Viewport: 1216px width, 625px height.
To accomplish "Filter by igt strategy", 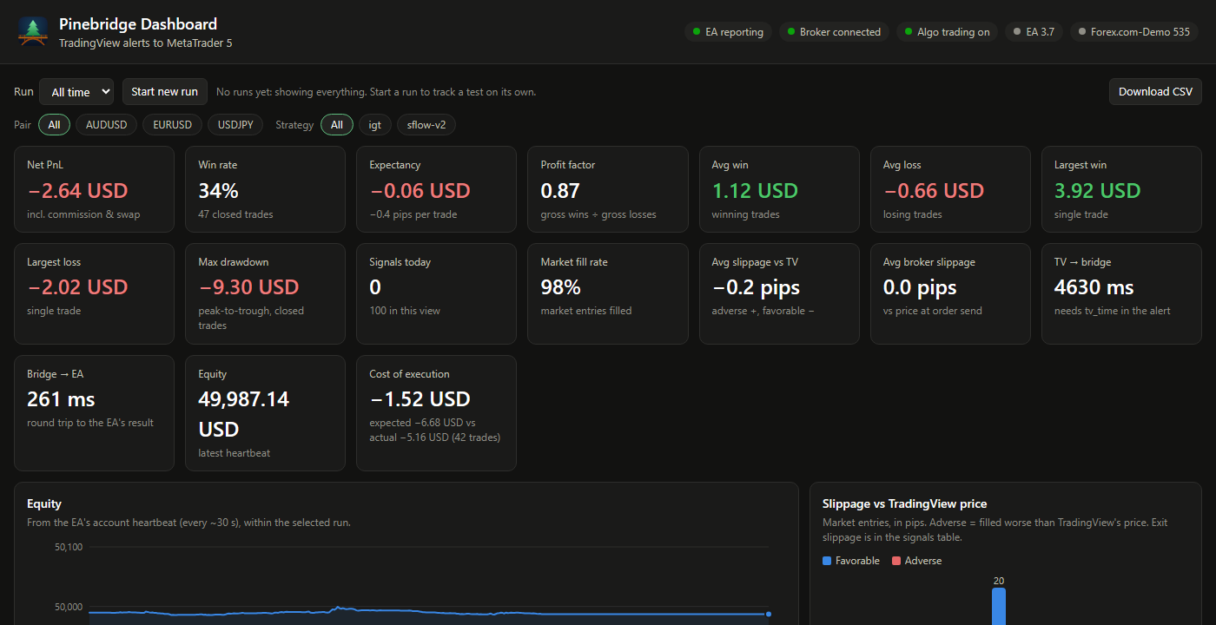I will 375,125.
